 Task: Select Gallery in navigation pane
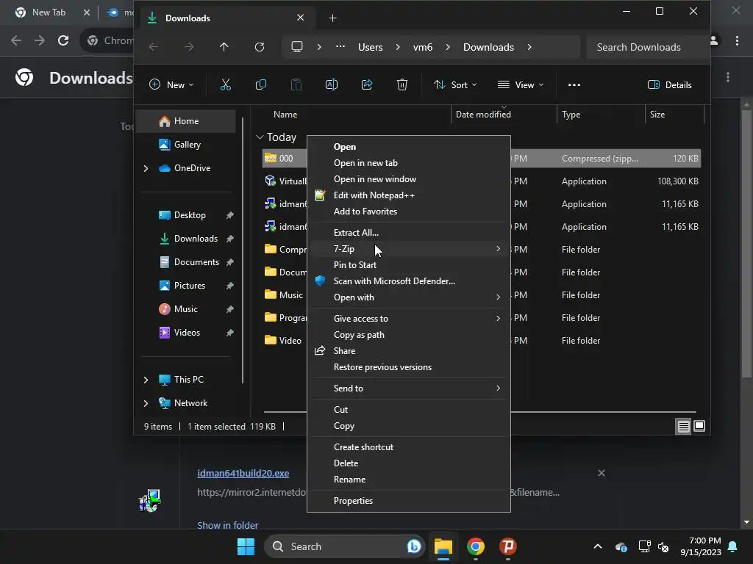point(186,145)
